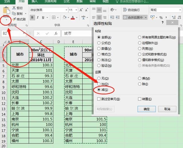Click the formula bar showing 城市
Image resolution: width=183 pixels, height=148 pixels.
click(x=77, y=33)
